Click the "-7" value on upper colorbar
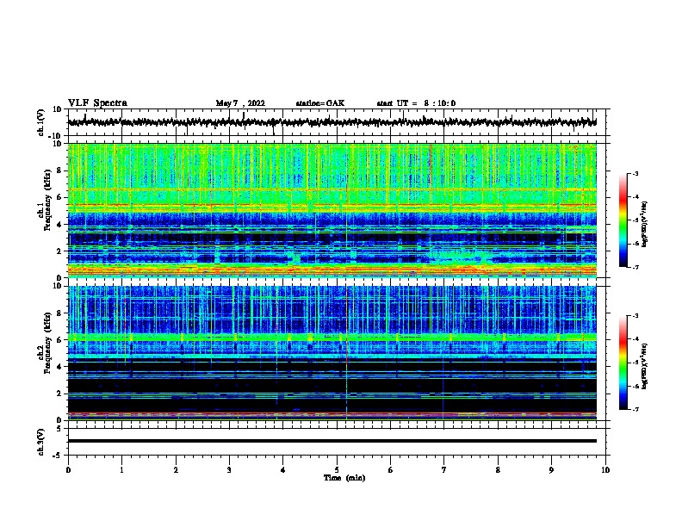The height and width of the screenshot is (527, 682). pyautogui.click(x=635, y=267)
